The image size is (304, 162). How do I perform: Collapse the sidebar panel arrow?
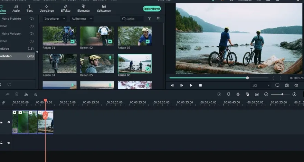tap(37, 52)
